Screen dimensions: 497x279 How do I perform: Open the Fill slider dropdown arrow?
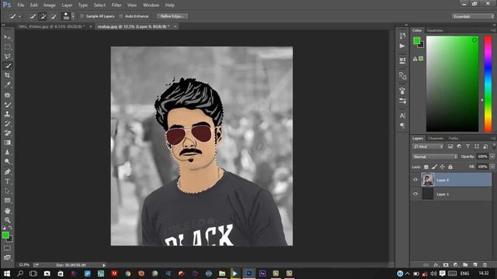point(492,167)
